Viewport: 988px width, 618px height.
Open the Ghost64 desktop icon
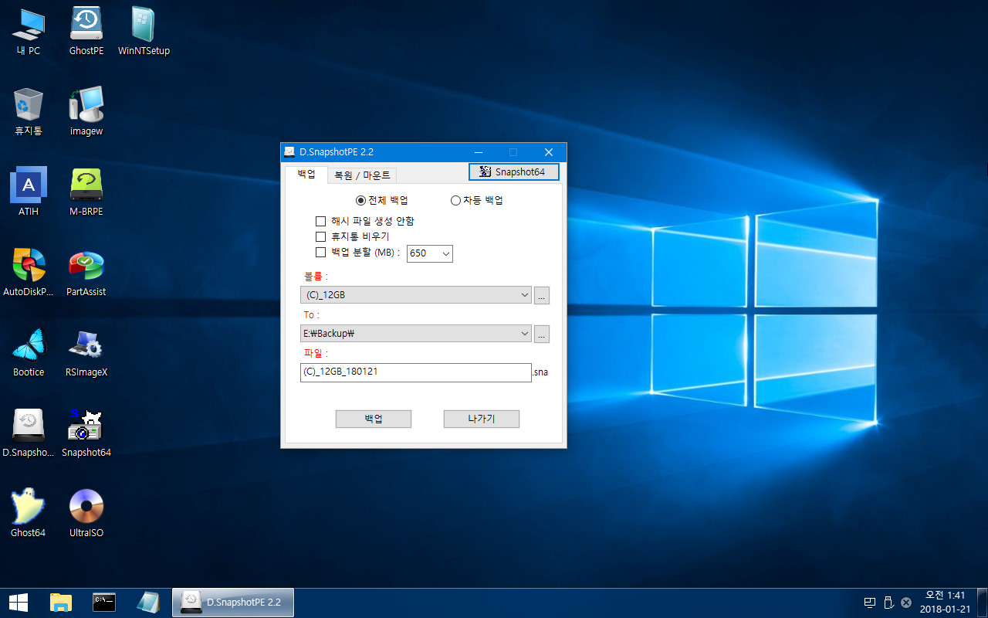(x=29, y=513)
